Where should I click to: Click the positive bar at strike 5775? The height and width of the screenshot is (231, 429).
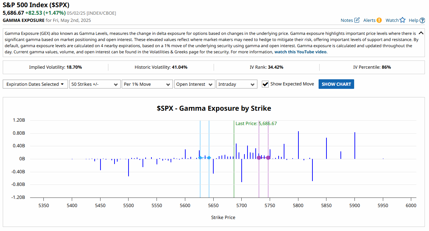[x=284, y=151]
